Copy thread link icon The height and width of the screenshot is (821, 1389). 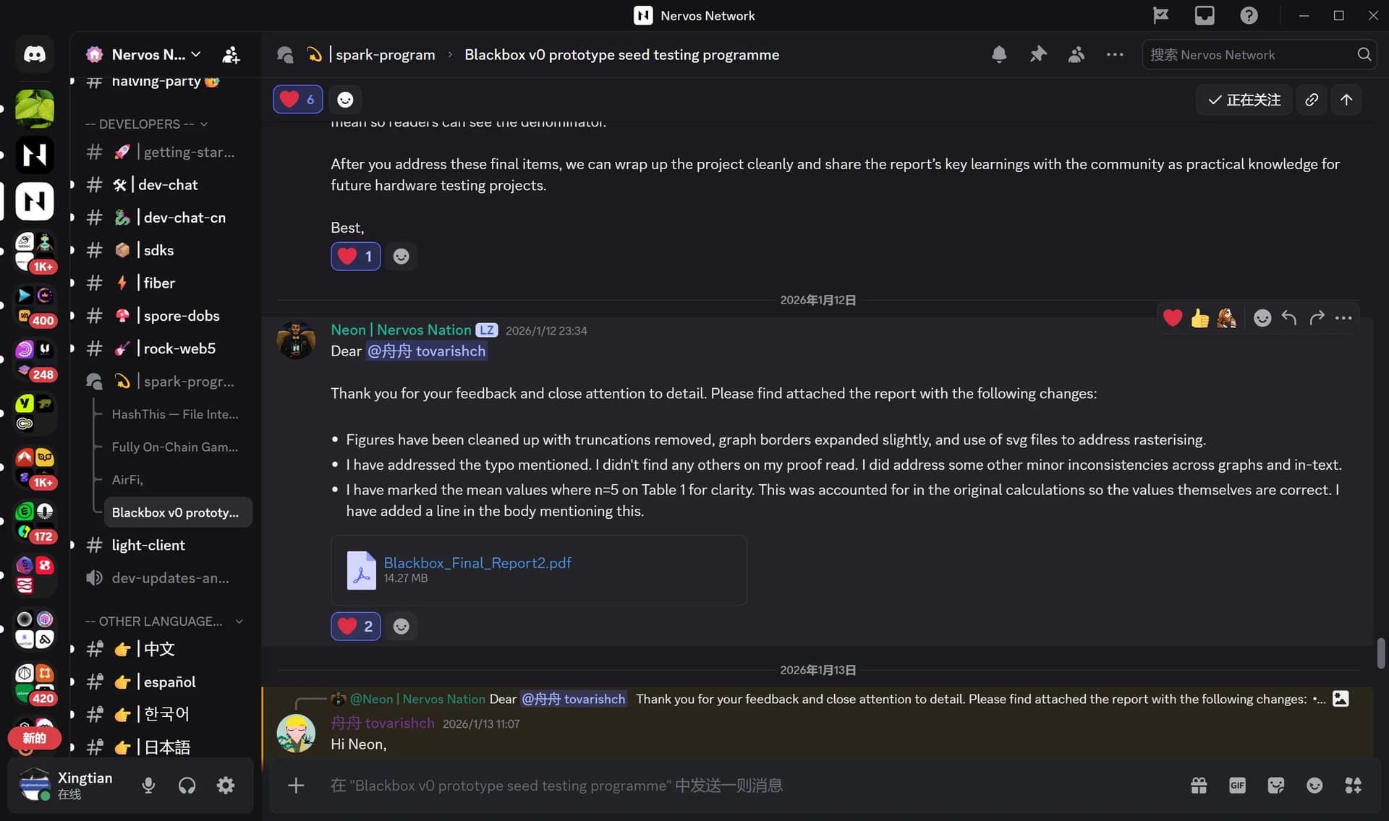1312,100
